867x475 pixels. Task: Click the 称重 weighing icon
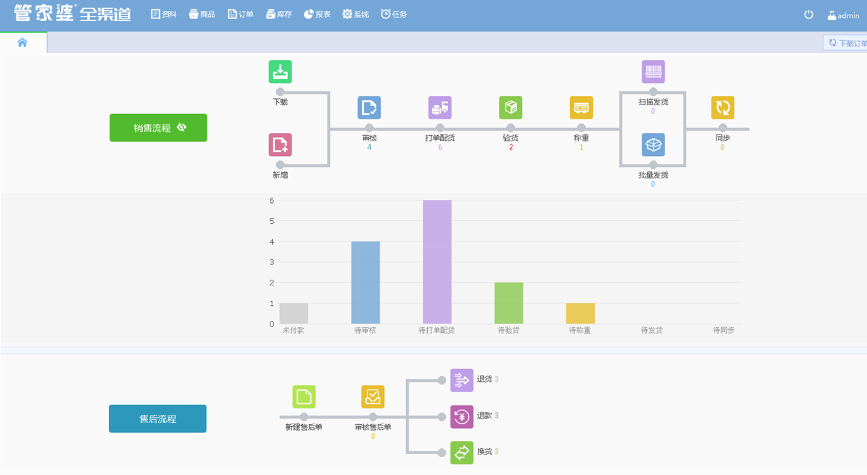[x=581, y=108]
